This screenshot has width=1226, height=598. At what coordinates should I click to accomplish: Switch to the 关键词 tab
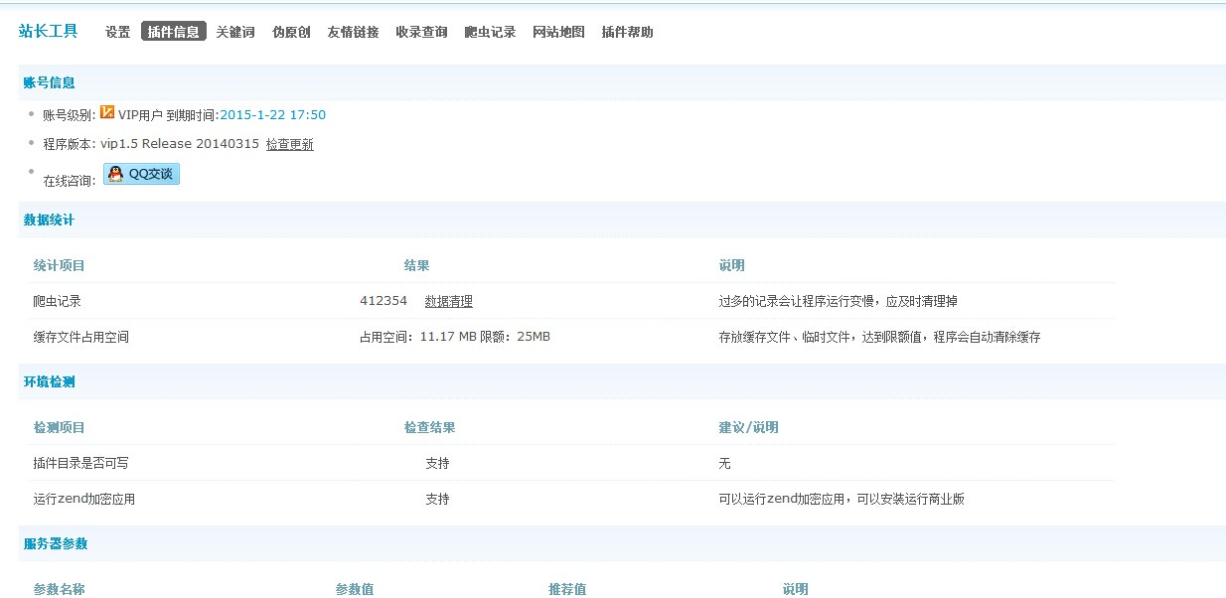(235, 32)
